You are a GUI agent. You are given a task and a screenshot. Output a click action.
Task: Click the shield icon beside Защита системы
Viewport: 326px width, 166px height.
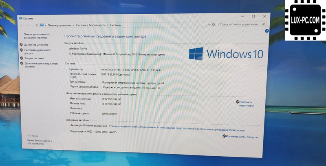coord(21,58)
